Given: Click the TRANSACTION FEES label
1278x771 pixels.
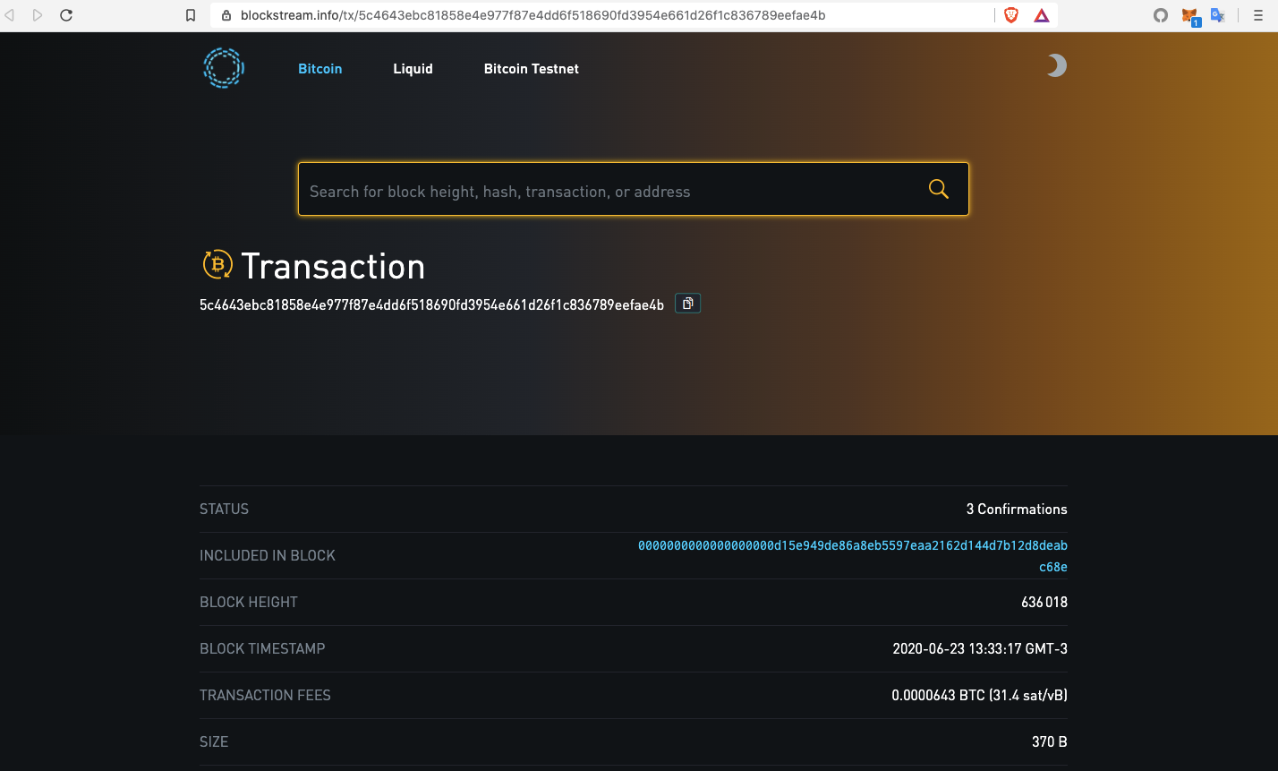Looking at the screenshot, I should pos(265,695).
